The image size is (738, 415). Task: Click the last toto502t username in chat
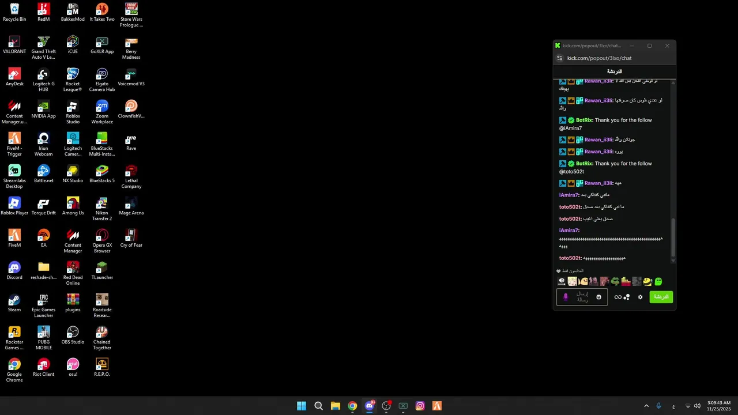(x=570, y=258)
